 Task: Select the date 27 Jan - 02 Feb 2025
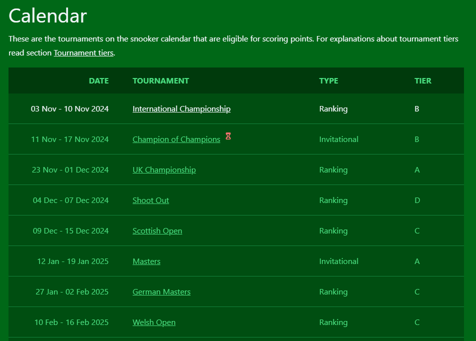72,292
